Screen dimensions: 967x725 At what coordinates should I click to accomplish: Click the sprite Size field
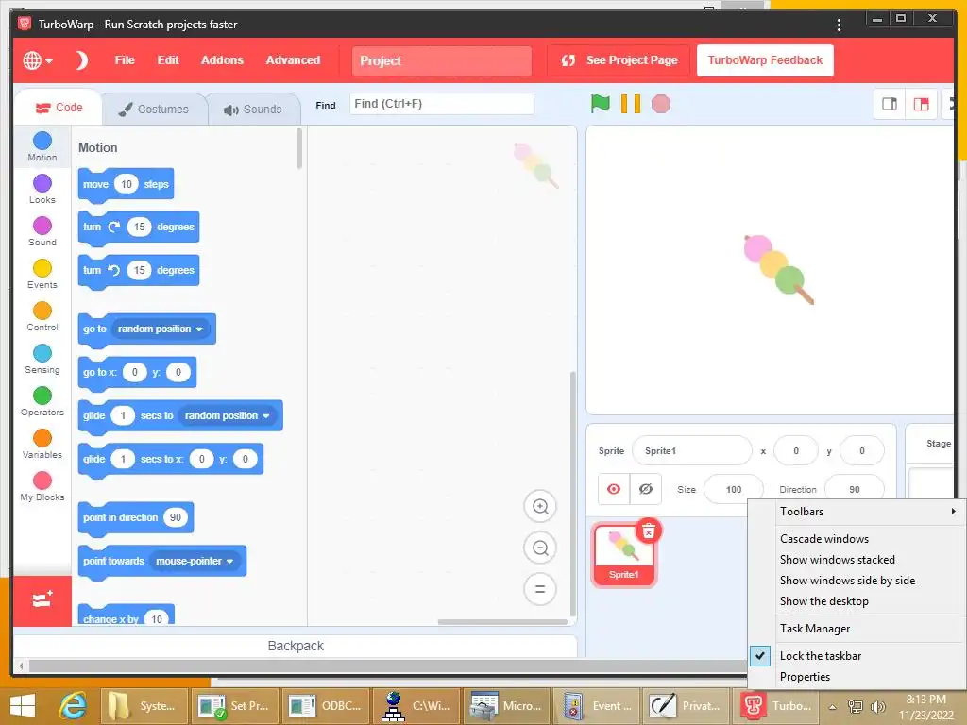(733, 490)
